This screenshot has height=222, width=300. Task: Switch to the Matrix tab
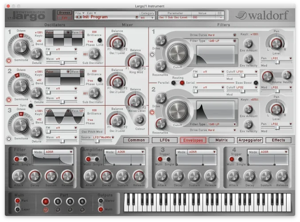(222, 140)
